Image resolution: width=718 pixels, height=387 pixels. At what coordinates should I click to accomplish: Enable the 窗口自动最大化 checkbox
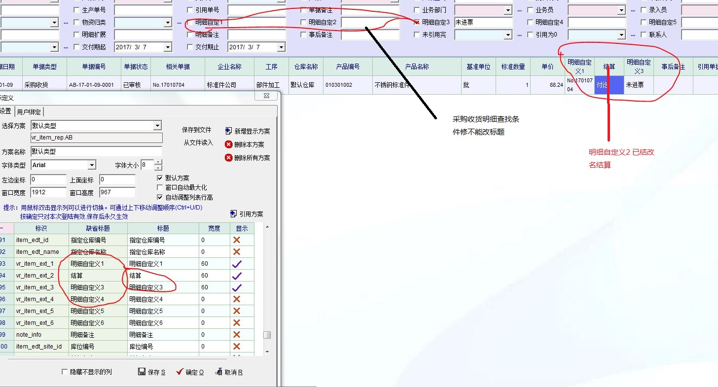pos(160,187)
